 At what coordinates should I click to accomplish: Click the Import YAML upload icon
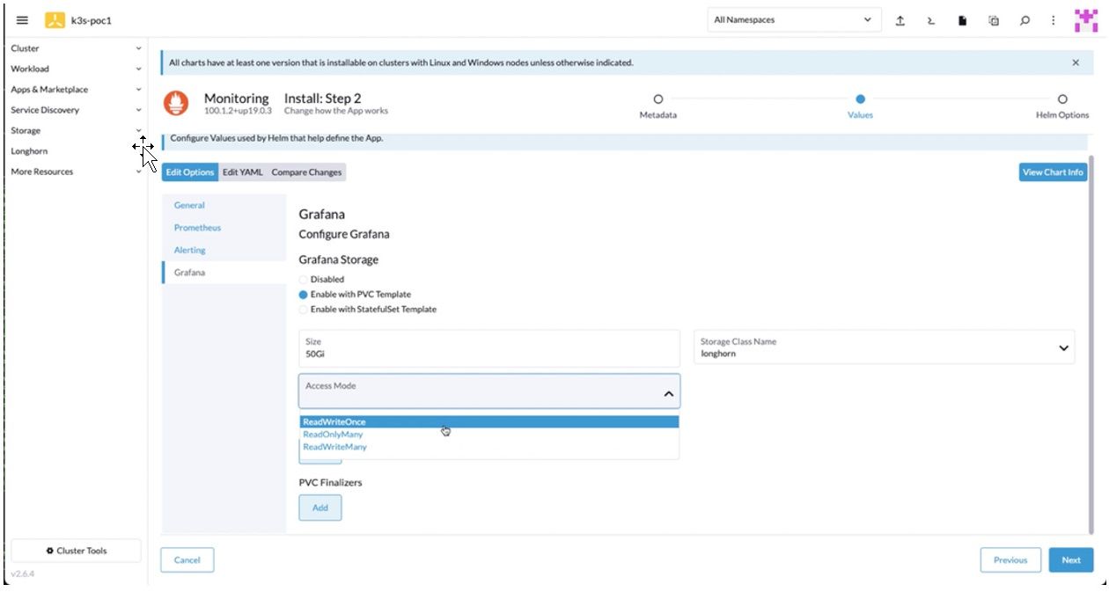coord(900,20)
